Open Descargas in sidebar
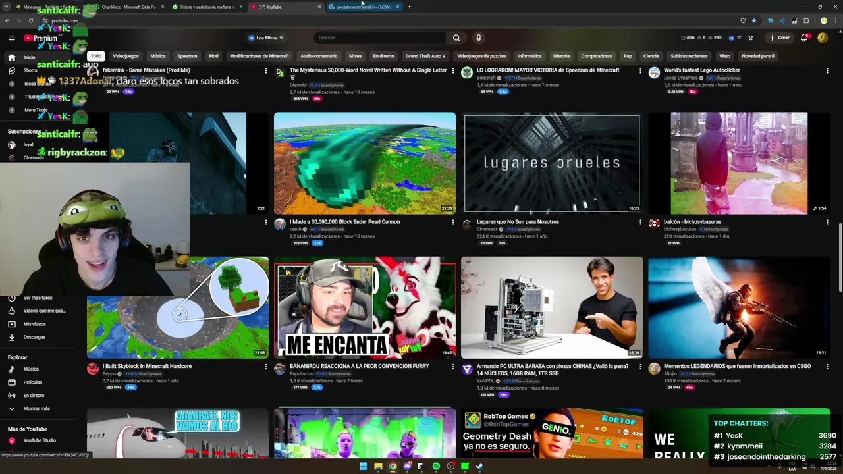843x474 pixels. click(40, 337)
